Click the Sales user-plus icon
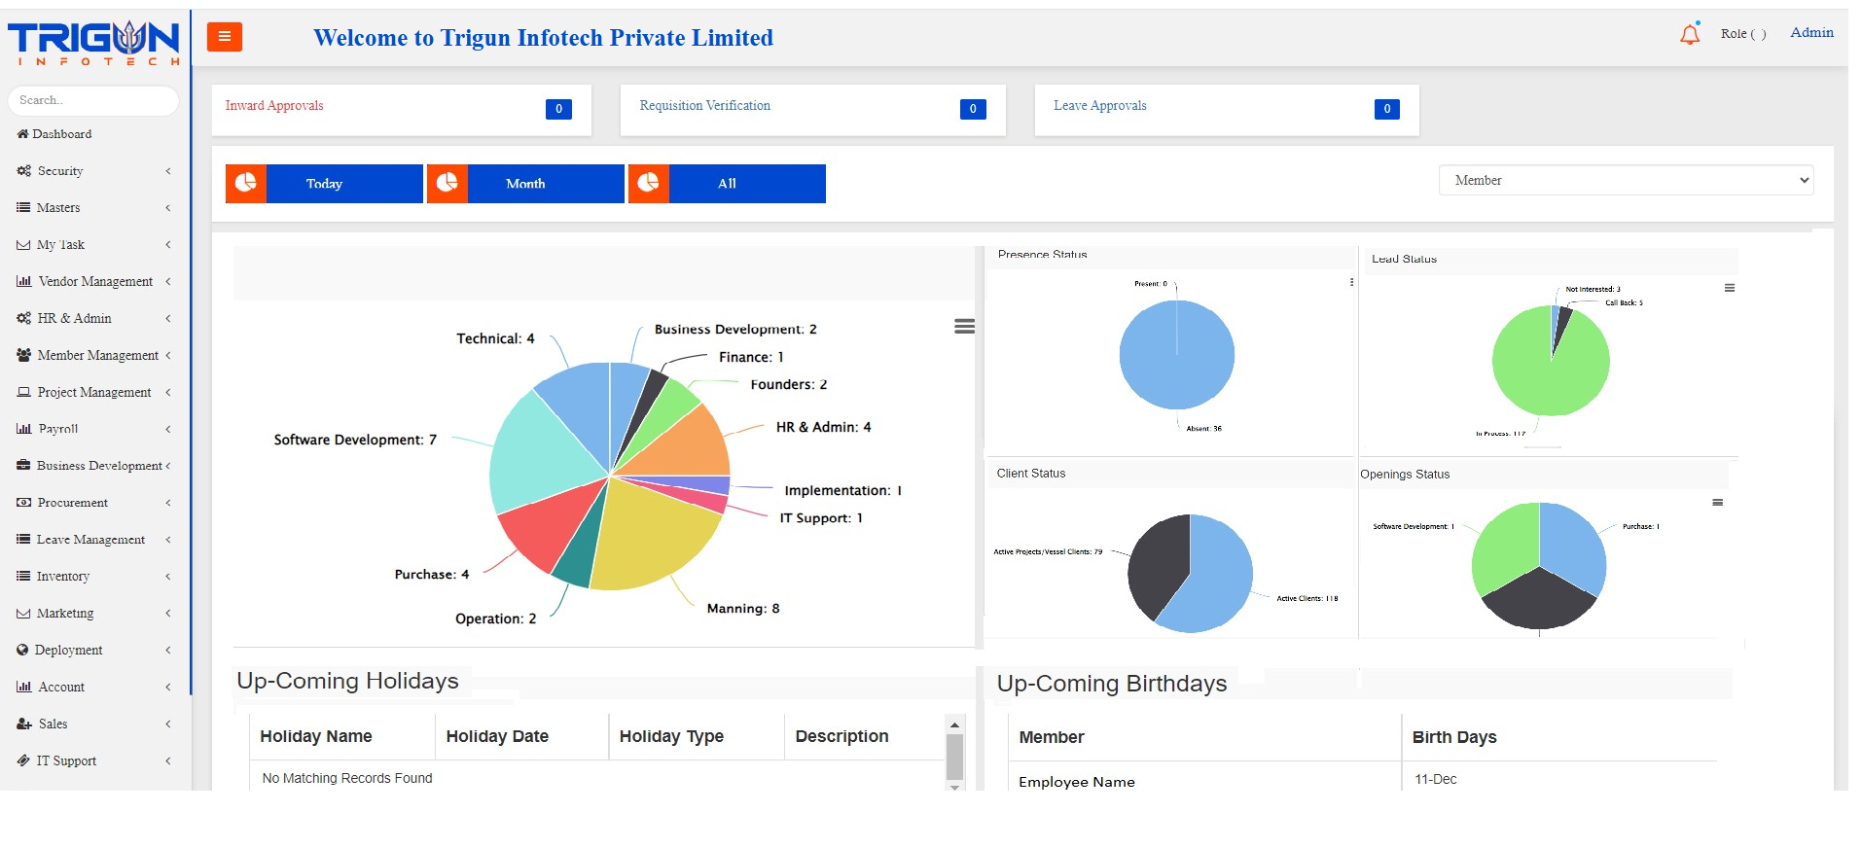The width and height of the screenshot is (1862, 848). [x=24, y=724]
